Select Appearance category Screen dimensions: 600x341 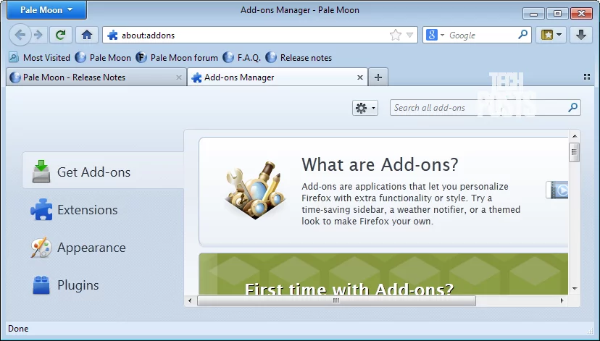tap(103, 248)
